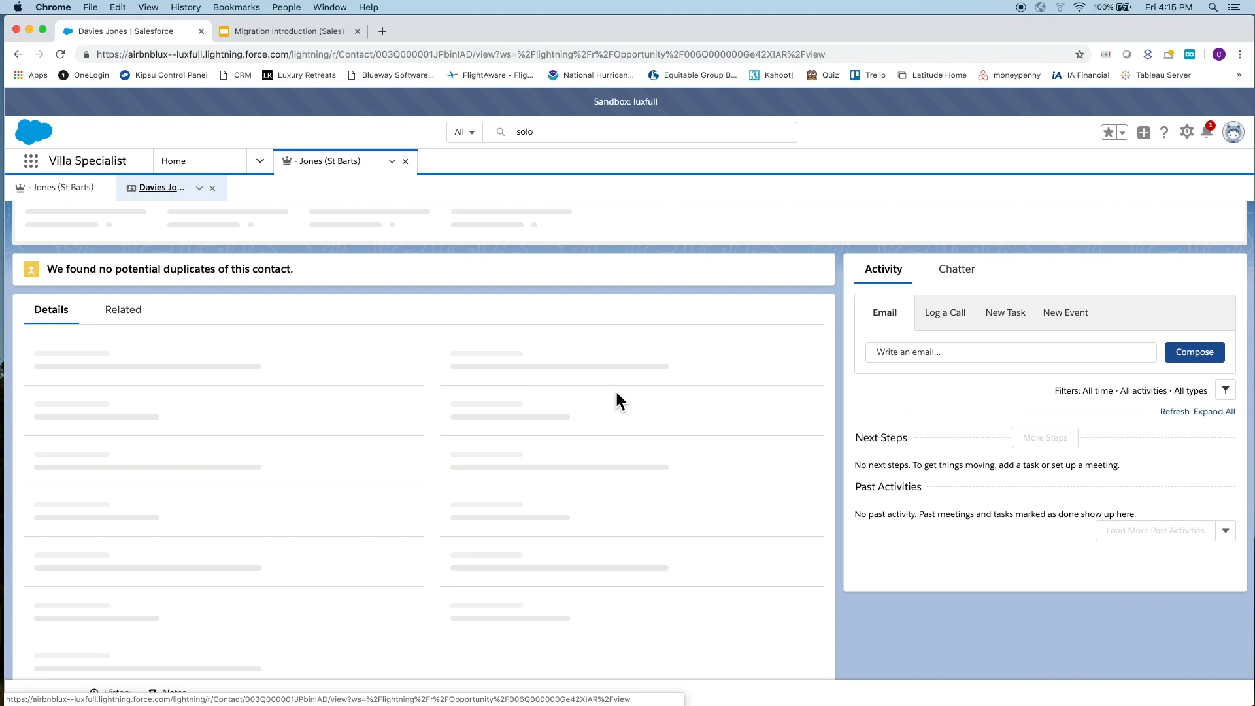Select the Log a Call tab
1255x706 pixels.
[945, 313]
